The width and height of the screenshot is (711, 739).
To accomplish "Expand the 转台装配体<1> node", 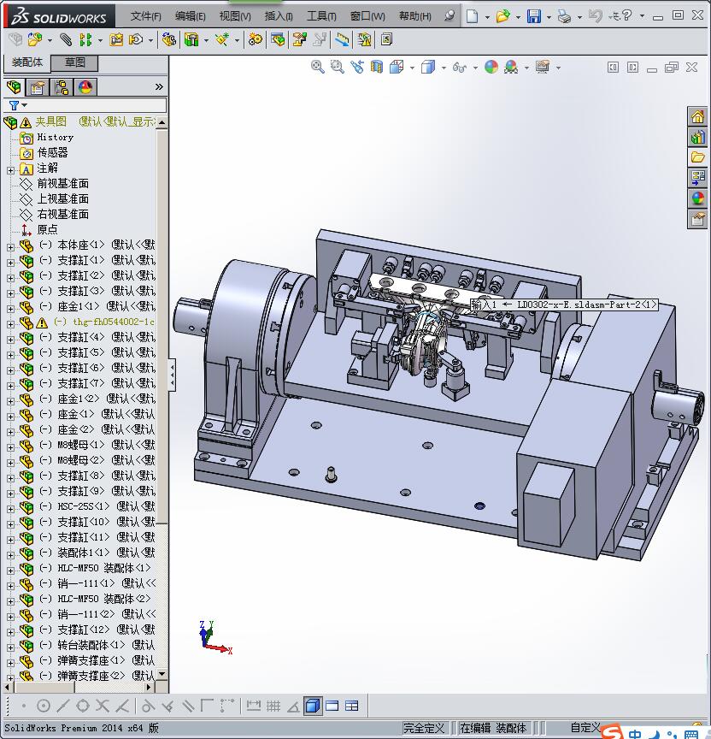I will (10, 647).
